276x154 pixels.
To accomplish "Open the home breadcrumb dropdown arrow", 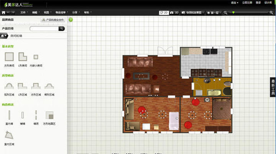I will (x=6, y=36).
